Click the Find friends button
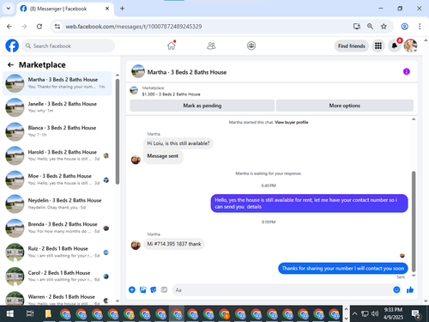 click(352, 46)
